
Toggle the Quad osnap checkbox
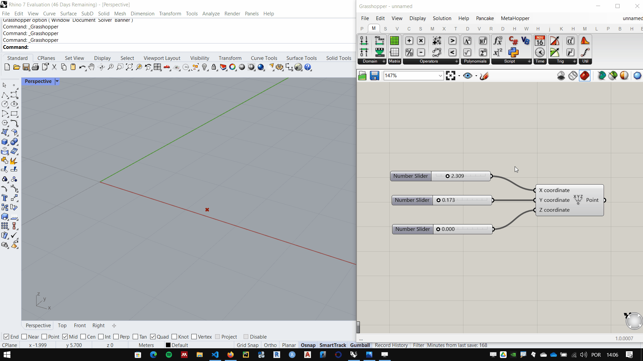153,337
